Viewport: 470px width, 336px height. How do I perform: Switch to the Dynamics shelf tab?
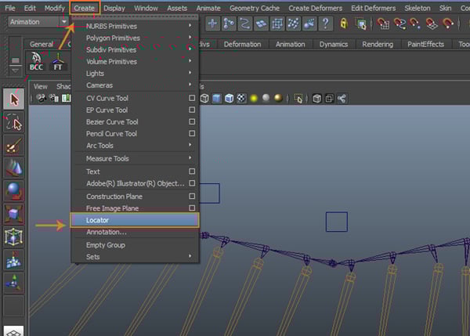[334, 45]
